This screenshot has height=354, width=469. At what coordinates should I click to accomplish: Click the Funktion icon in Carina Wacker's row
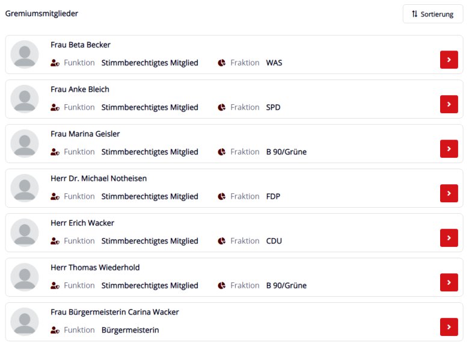pos(55,330)
